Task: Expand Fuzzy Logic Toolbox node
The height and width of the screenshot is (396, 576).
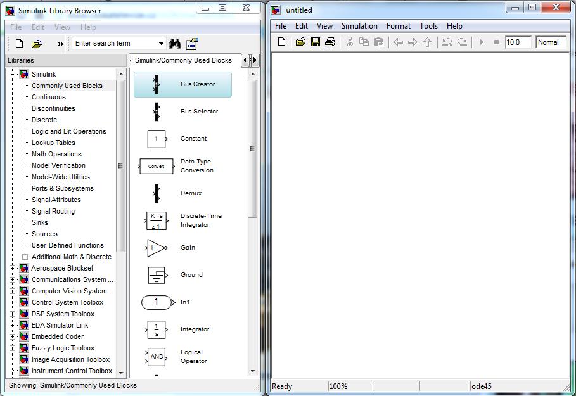Action: (12, 348)
